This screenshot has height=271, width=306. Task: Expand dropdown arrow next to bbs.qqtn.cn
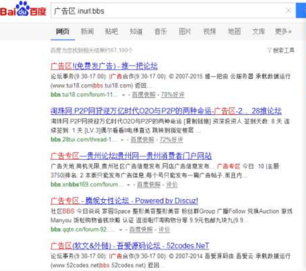121,230
